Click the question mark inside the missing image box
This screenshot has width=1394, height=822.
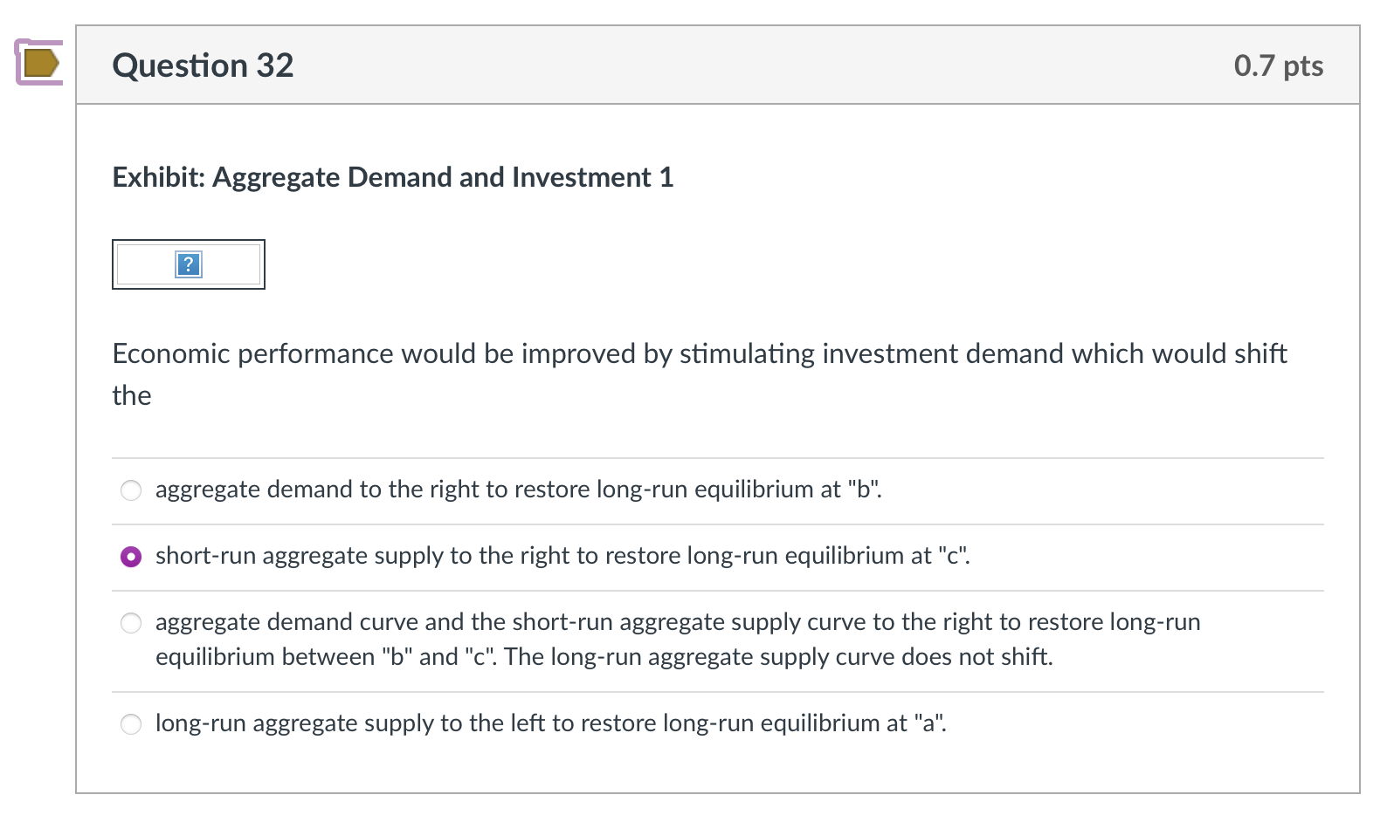click(189, 264)
